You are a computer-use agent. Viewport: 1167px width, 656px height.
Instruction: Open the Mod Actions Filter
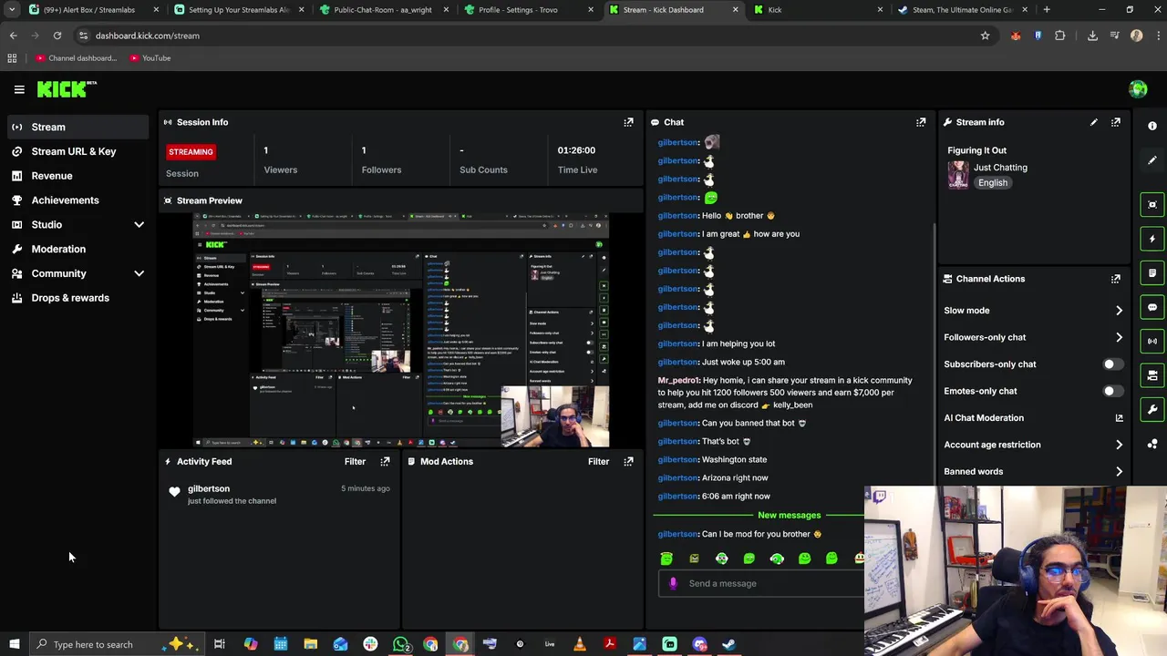tap(598, 462)
